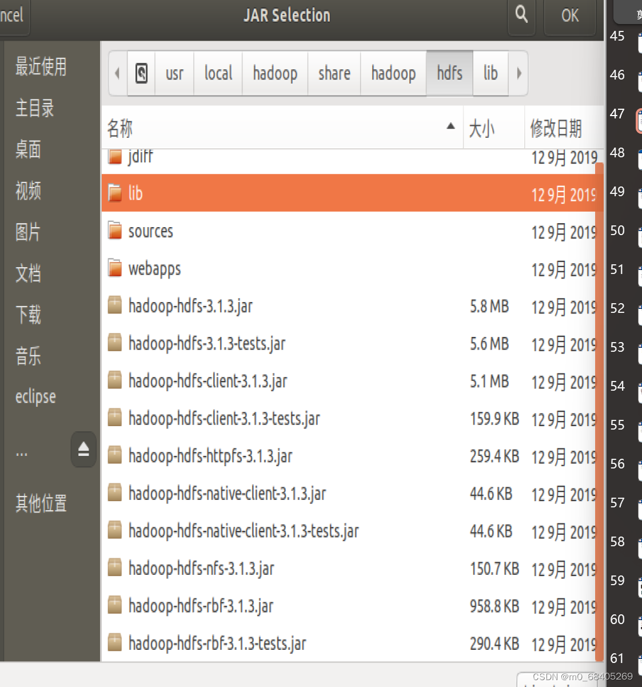
Task: Click the hadoop-hdfs-rbf-3.1.3-tests.jar package icon
Action: tap(115, 643)
